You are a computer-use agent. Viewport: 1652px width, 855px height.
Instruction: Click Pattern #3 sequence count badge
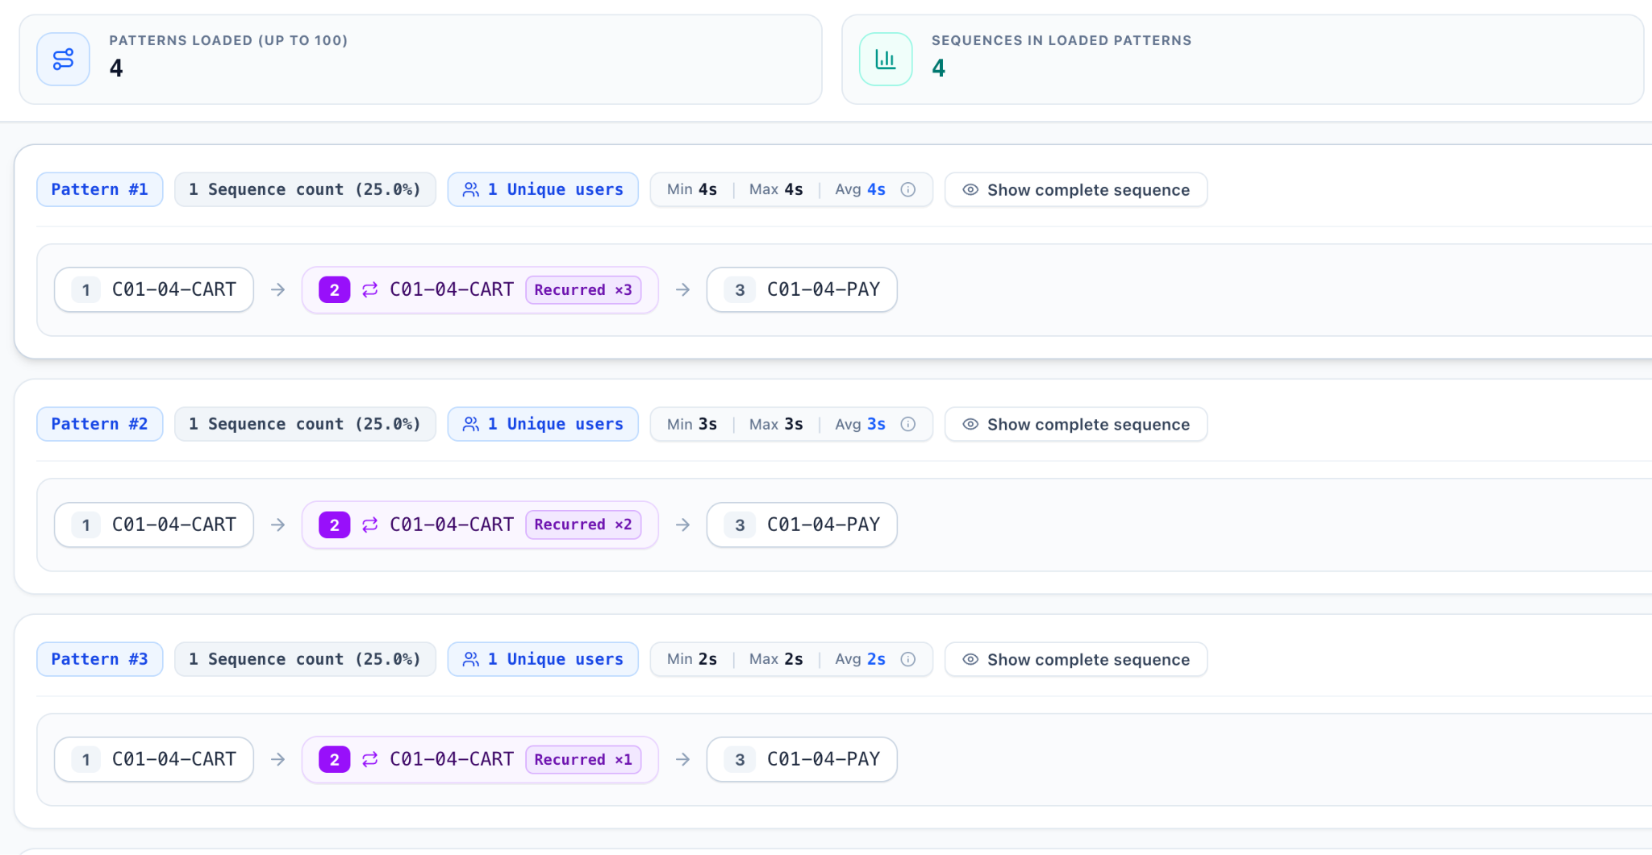pyautogui.click(x=305, y=659)
